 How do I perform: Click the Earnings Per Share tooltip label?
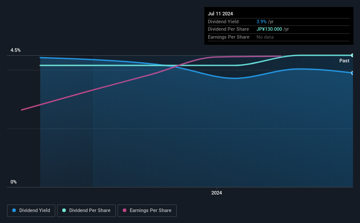click(228, 37)
